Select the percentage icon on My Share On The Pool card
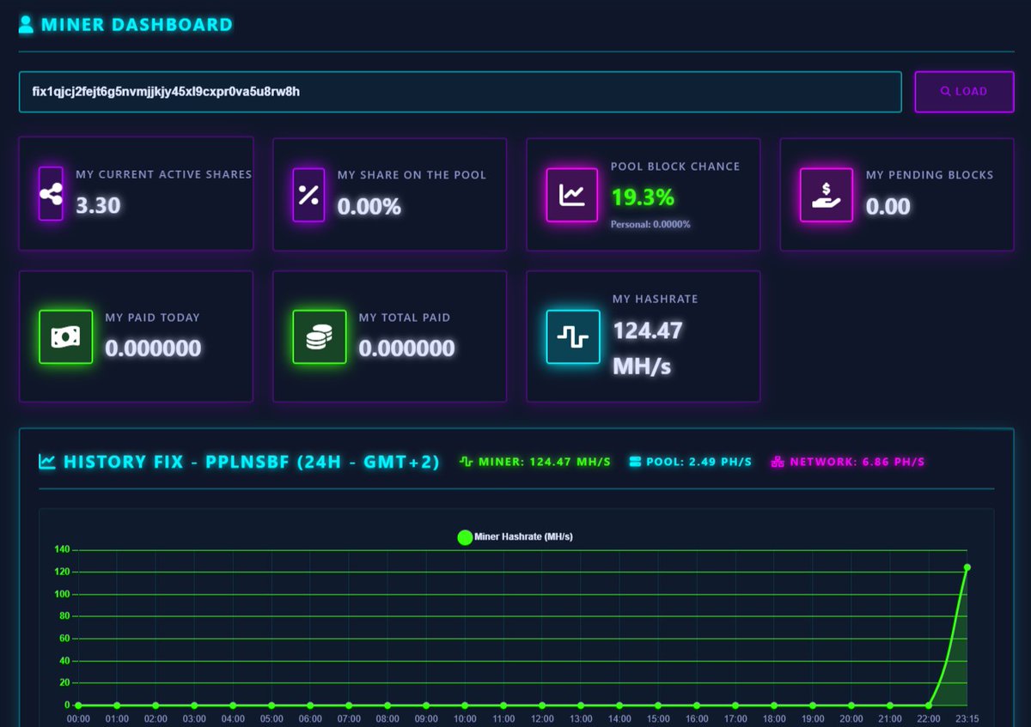This screenshot has height=727, width=1031. coord(307,195)
